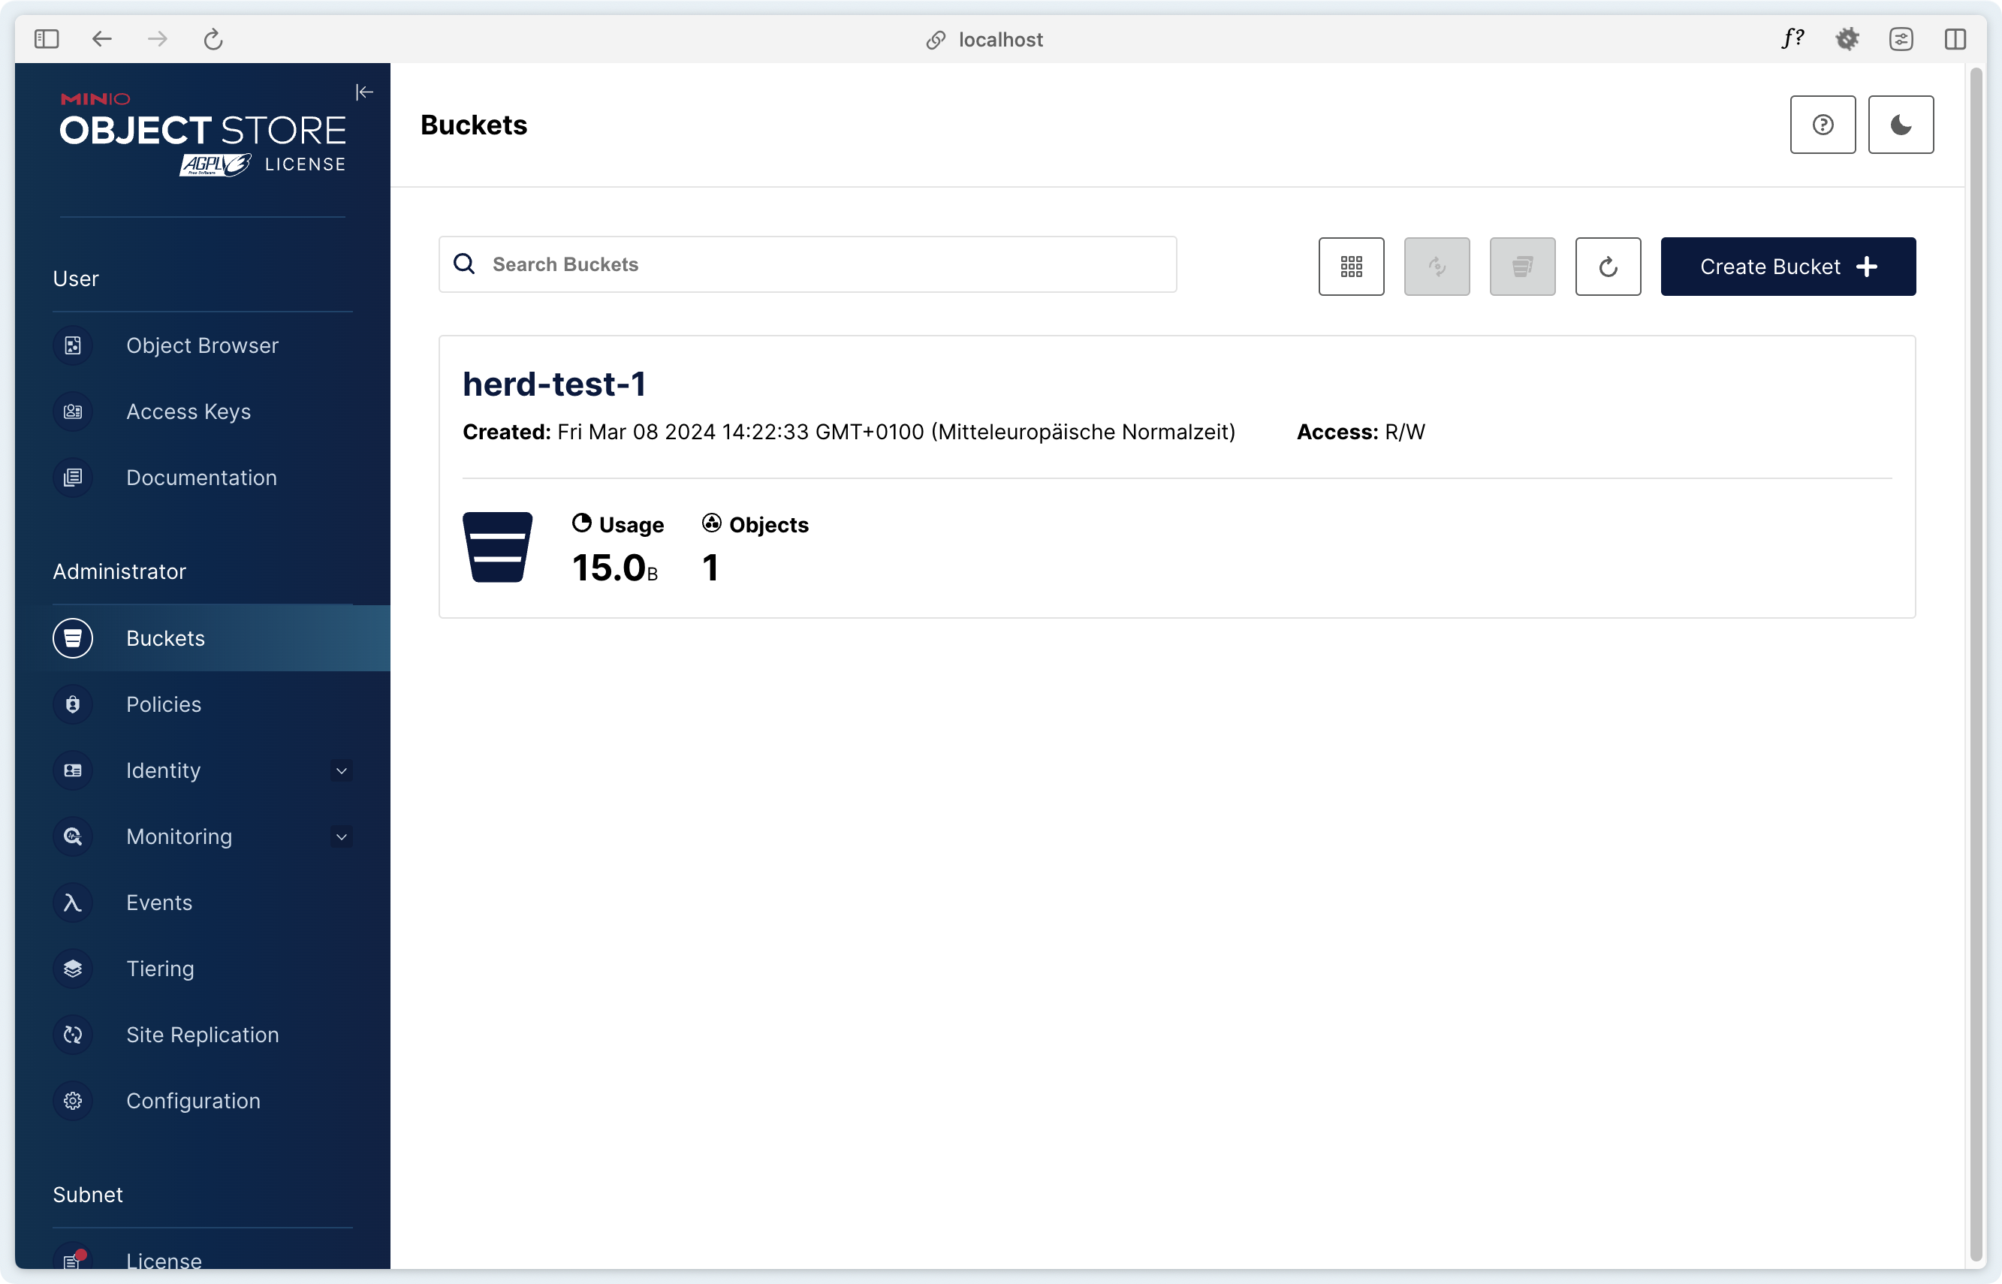The width and height of the screenshot is (2002, 1284).
Task: Open Object Browser section
Action: pyautogui.click(x=201, y=346)
